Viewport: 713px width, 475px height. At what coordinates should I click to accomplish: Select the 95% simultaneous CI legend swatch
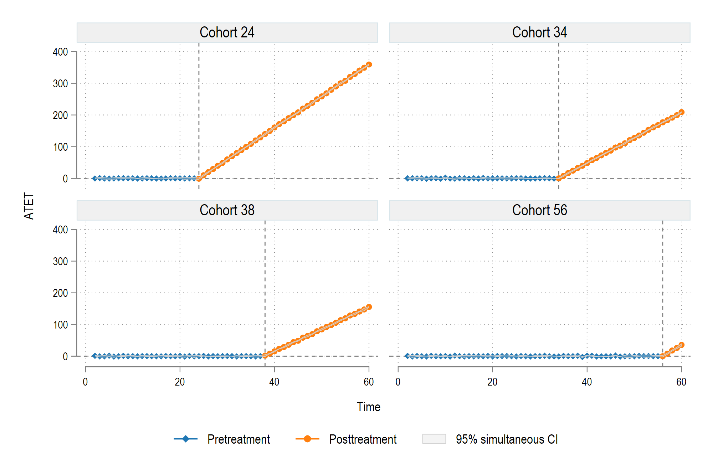(434, 439)
